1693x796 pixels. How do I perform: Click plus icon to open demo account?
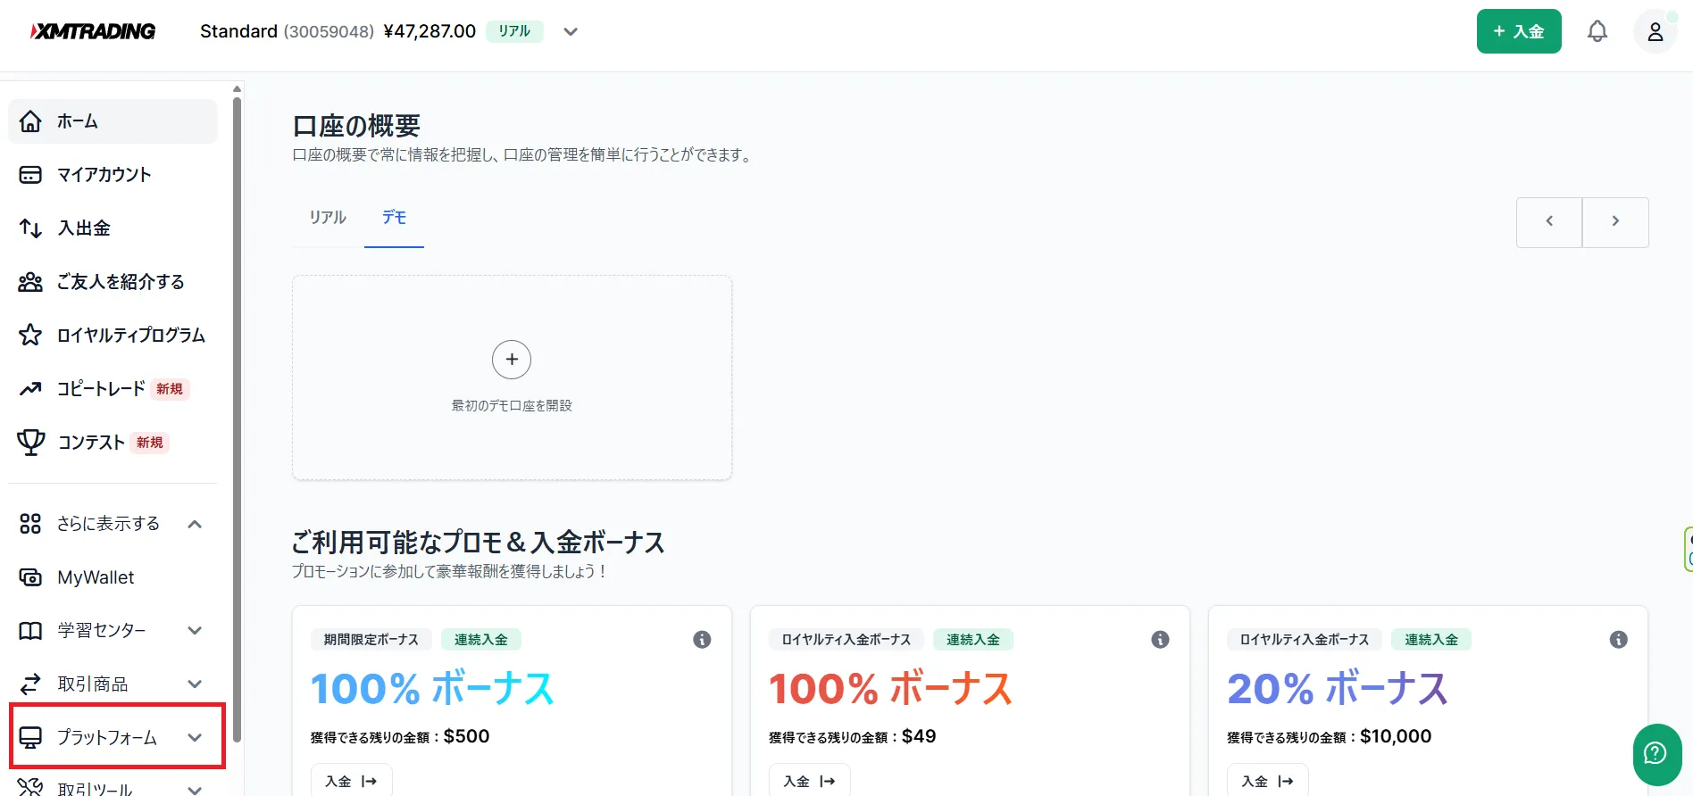click(x=512, y=360)
